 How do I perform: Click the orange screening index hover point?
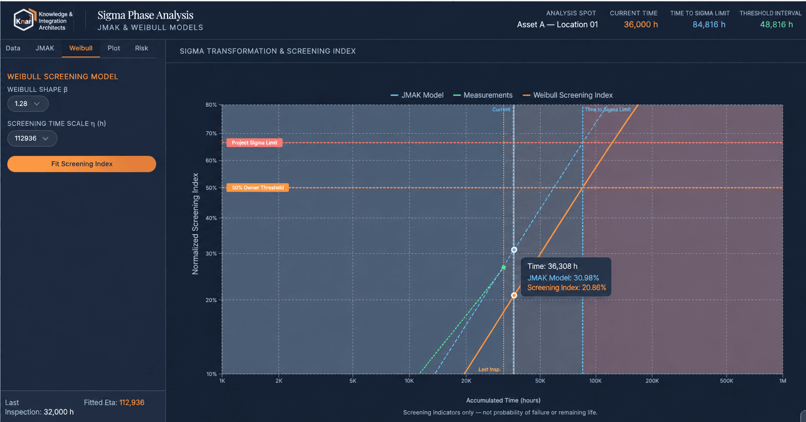[x=514, y=296]
